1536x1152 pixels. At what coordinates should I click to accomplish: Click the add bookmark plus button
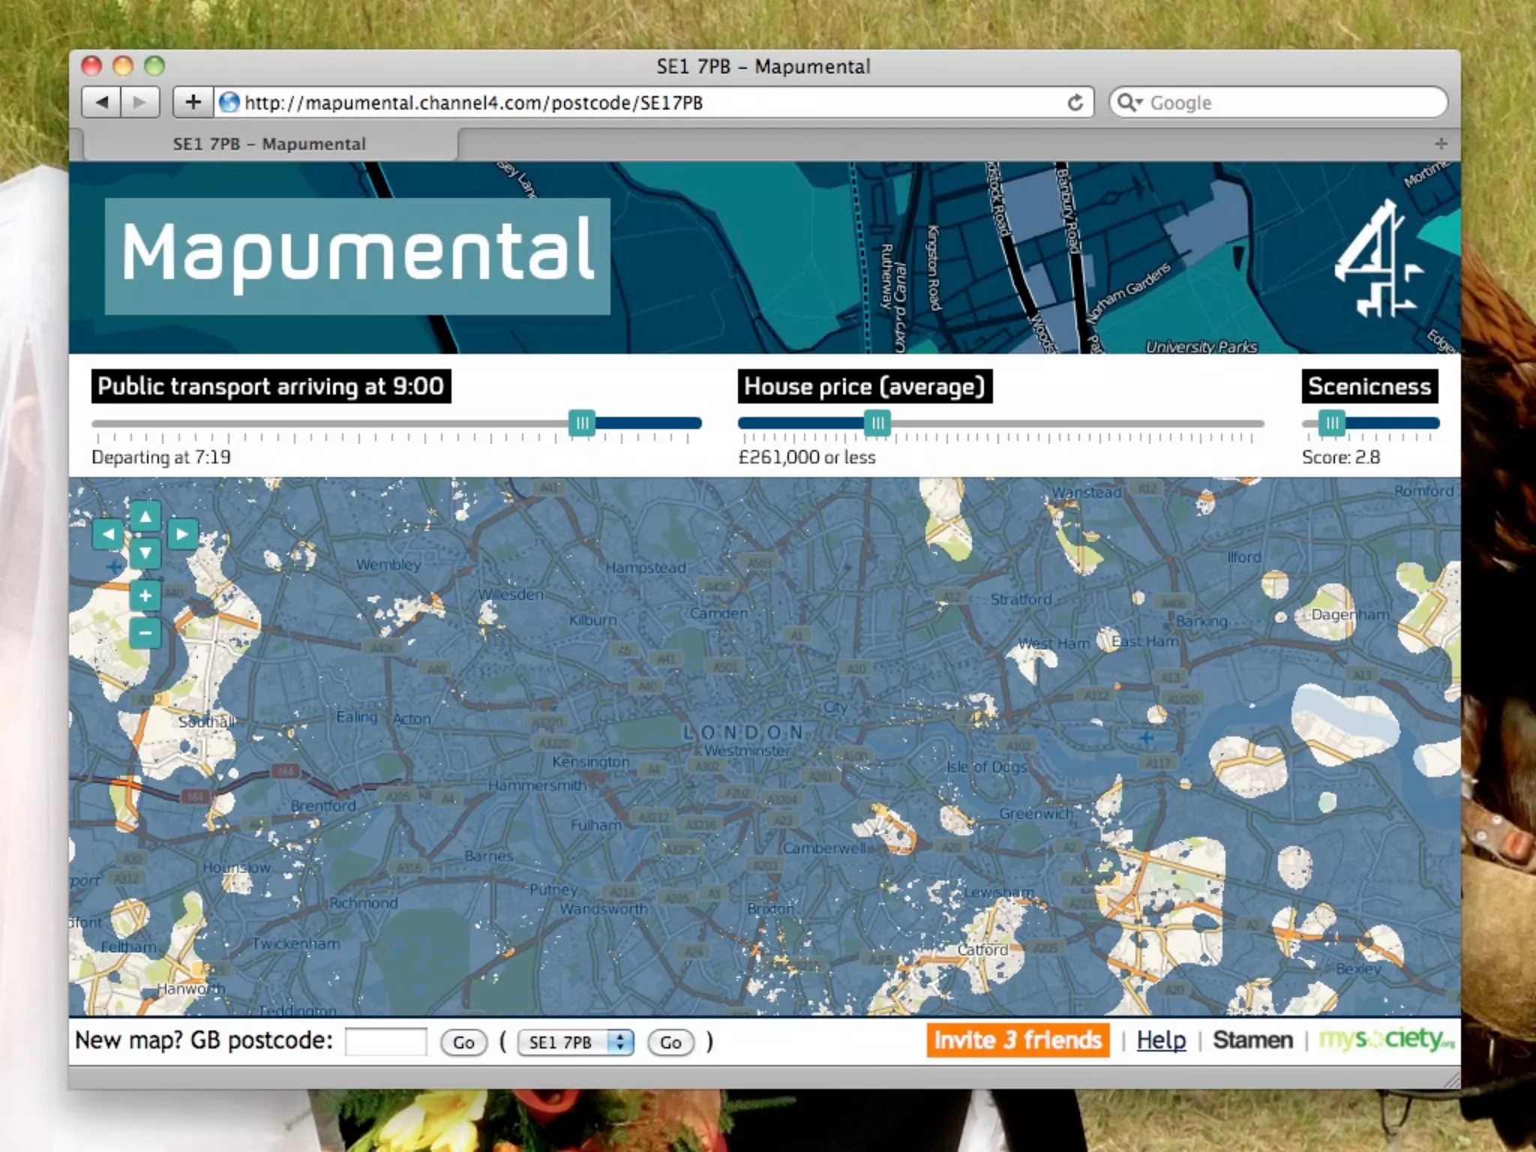tap(193, 102)
